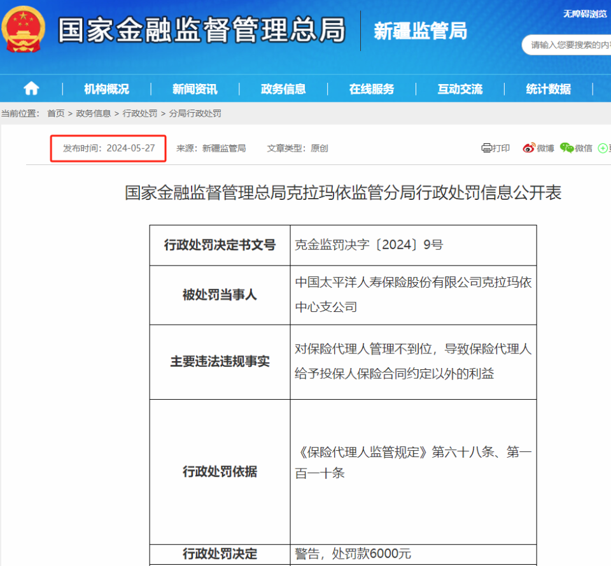Click the green plus more-share icon
The height and width of the screenshot is (566, 611).
tap(603, 148)
